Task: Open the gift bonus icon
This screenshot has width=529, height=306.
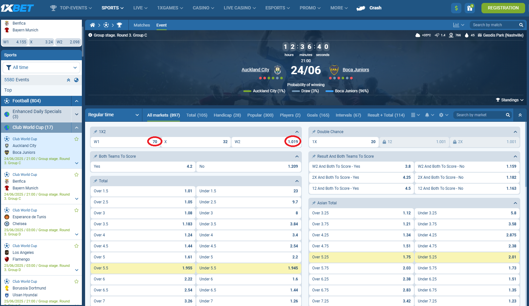Action: click(469, 8)
